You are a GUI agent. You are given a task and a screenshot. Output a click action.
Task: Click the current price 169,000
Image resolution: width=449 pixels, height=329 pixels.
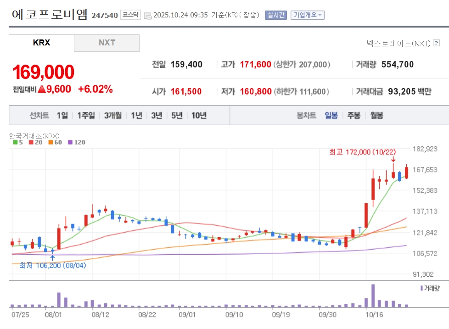(x=43, y=72)
